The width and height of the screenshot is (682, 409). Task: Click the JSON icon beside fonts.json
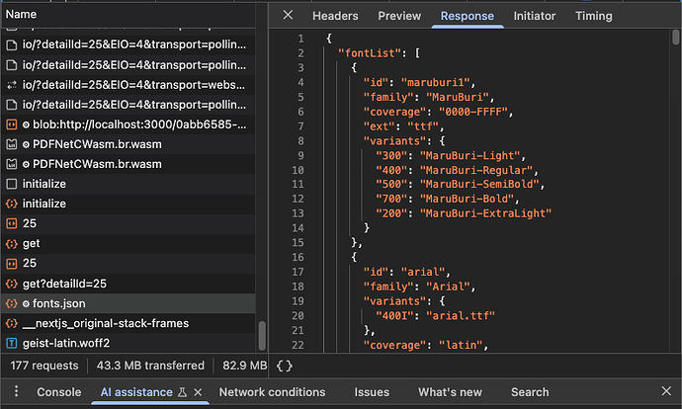coord(11,303)
